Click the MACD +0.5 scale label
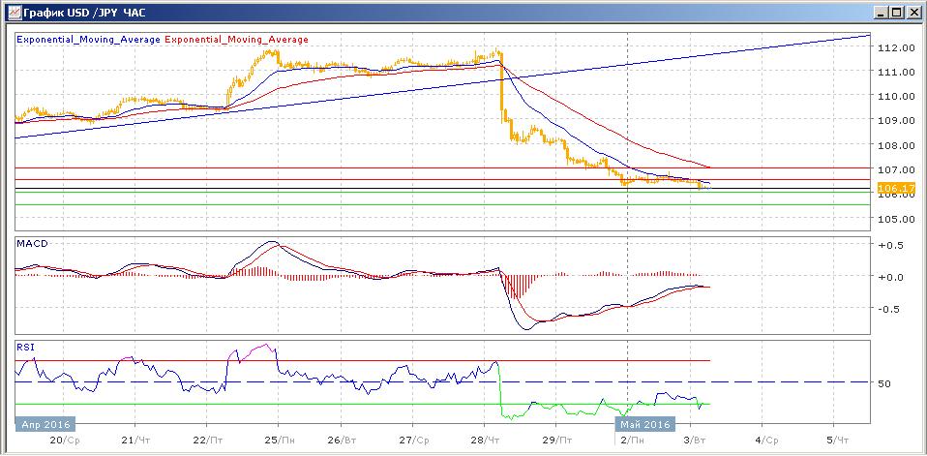This screenshot has height=456, width=927. [x=888, y=245]
